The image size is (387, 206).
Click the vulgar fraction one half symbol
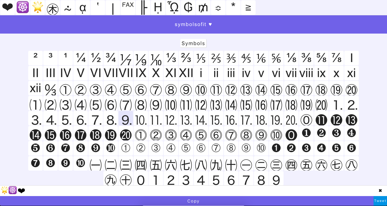(x=96, y=58)
